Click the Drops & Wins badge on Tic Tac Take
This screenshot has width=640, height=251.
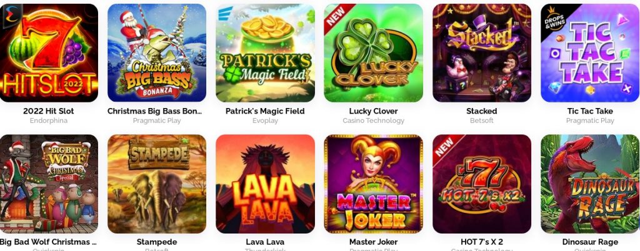click(x=555, y=21)
